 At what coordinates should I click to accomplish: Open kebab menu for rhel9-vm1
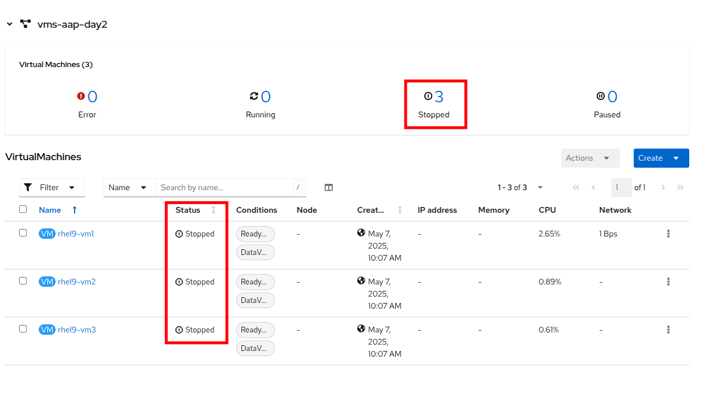coord(668,234)
